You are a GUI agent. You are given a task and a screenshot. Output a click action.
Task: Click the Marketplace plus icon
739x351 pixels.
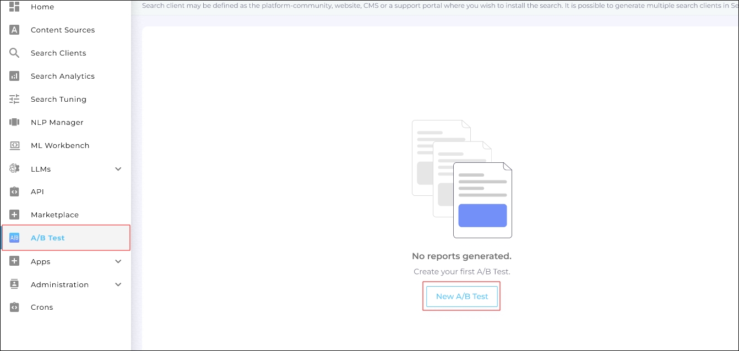(x=14, y=215)
